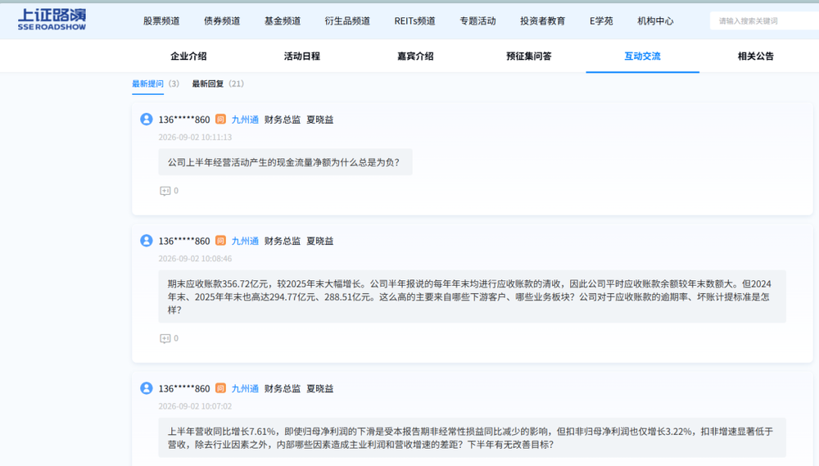Click the first question's user avatar icon
The image size is (819, 466).
(147, 119)
